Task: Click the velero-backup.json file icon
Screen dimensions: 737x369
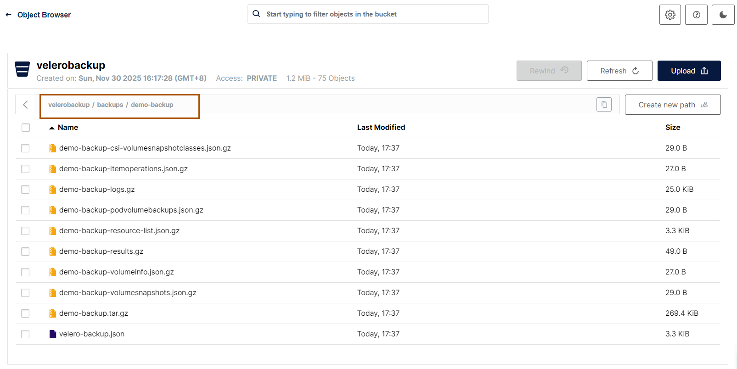Action: 53,334
